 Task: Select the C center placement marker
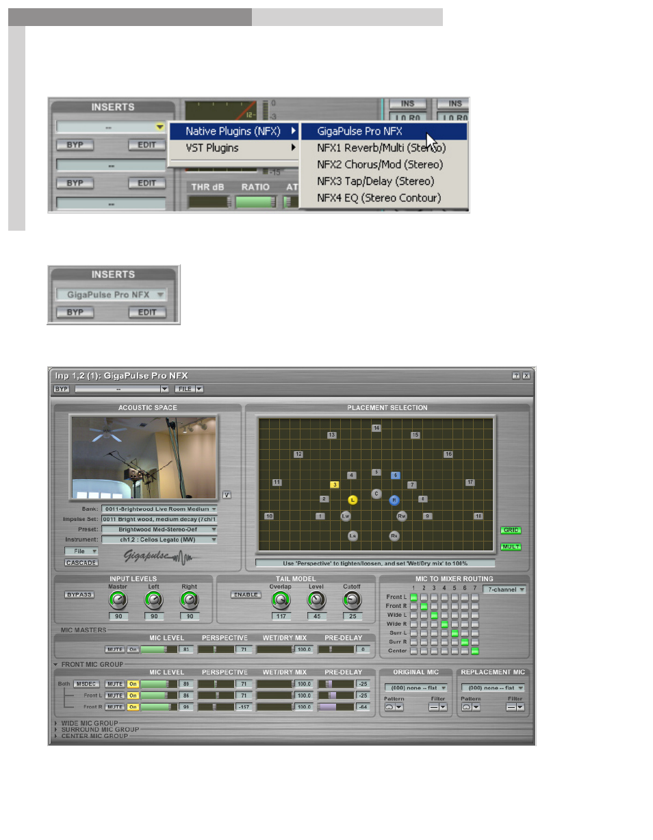coord(376,494)
